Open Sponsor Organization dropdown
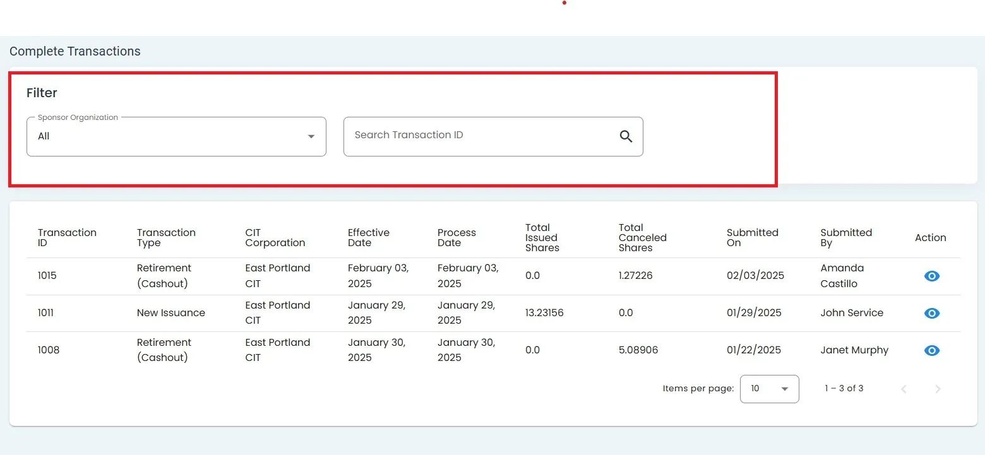The height and width of the screenshot is (455, 985). (x=176, y=136)
